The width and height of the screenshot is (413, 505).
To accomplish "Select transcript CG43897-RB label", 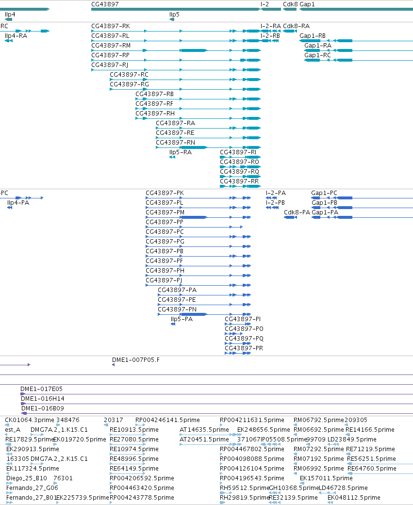I will (x=154, y=94).
